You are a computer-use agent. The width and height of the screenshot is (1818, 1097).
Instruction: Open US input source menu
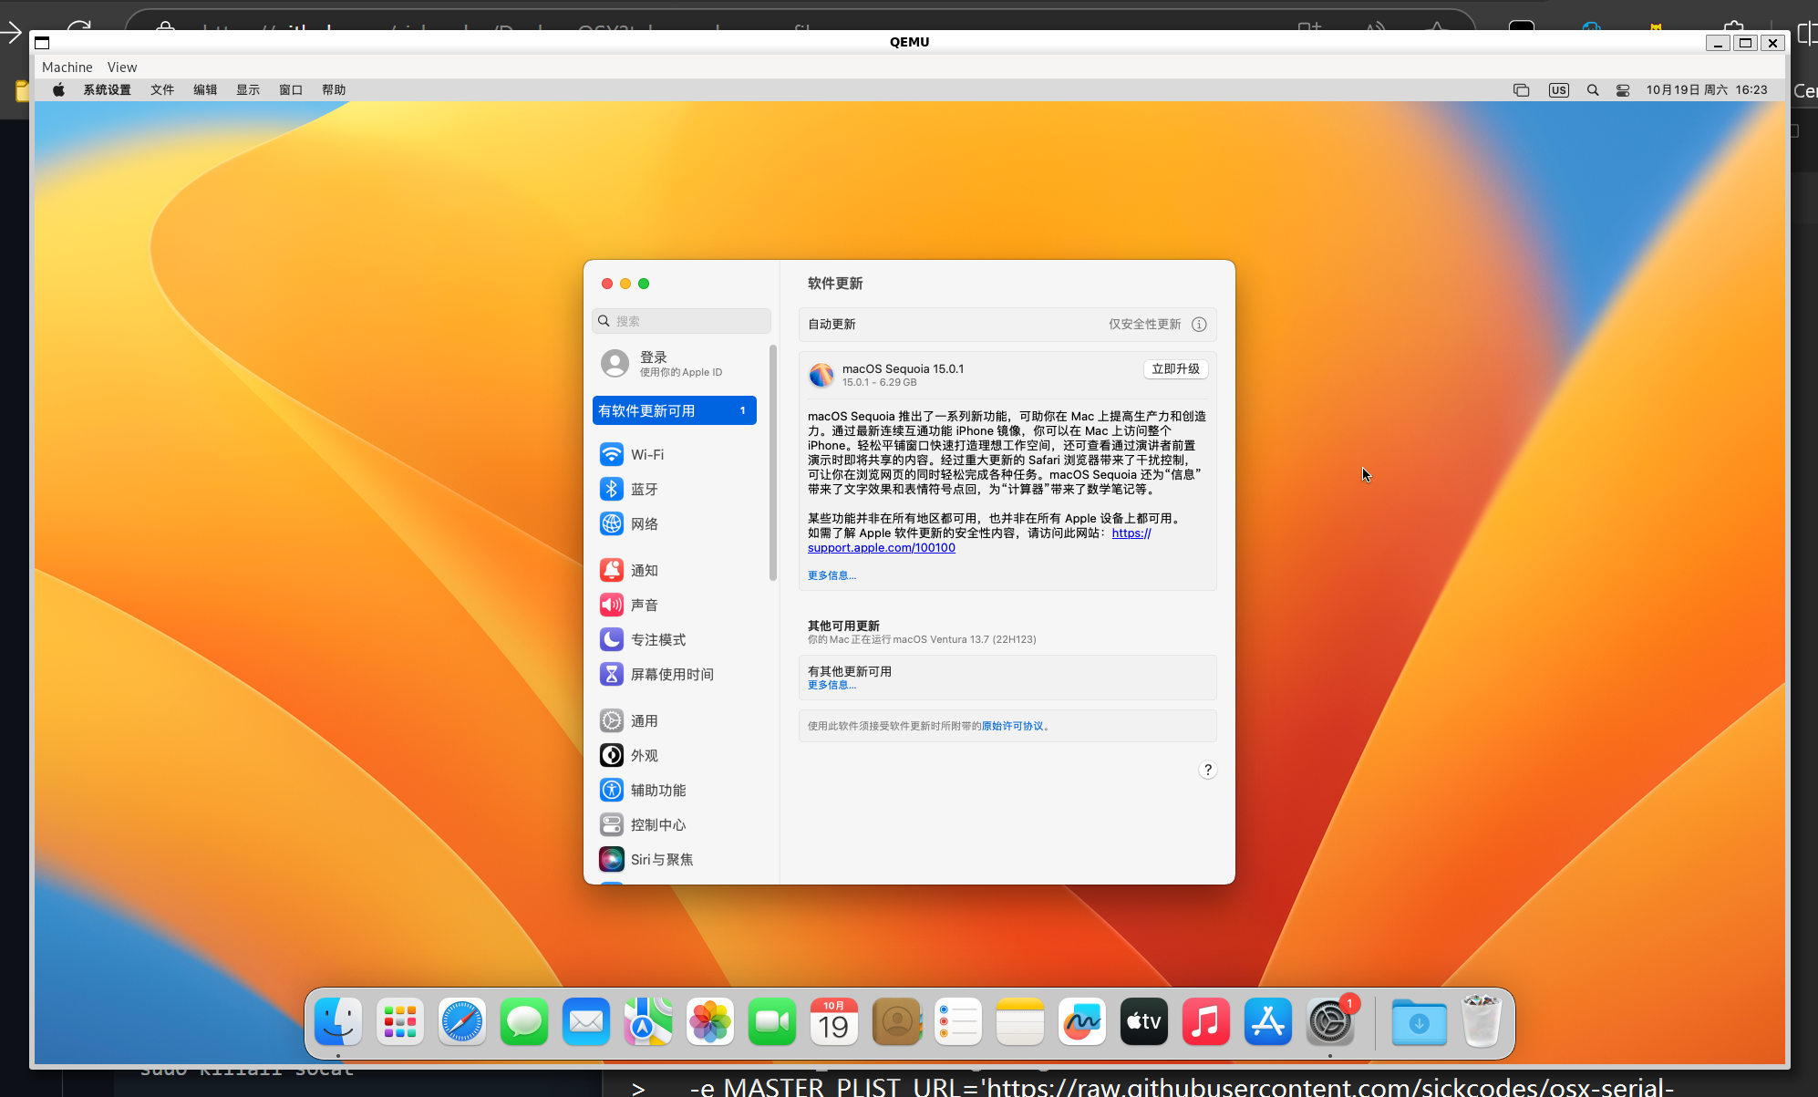(1559, 90)
